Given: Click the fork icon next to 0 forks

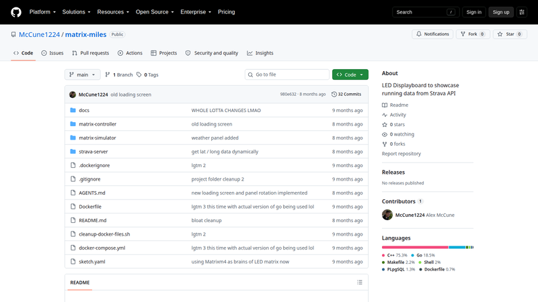Looking at the screenshot, I should (x=385, y=144).
